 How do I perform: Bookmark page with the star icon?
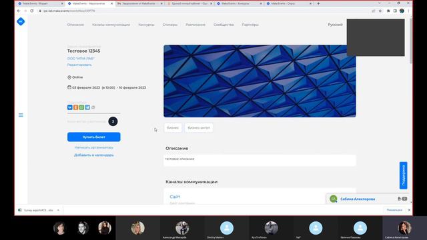pyautogui.click(x=380, y=11)
